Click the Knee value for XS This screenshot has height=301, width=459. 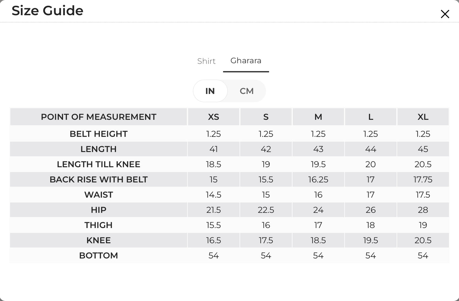(213, 240)
